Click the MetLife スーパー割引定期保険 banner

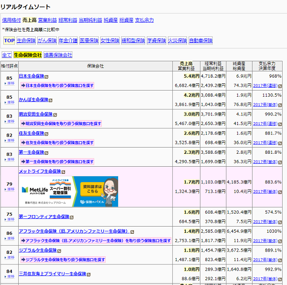tap(68, 192)
